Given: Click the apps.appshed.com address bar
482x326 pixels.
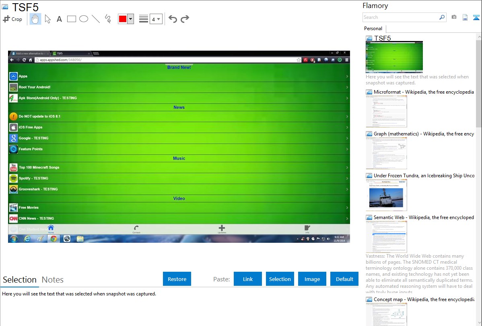Looking at the screenshot, I should click(168, 60).
